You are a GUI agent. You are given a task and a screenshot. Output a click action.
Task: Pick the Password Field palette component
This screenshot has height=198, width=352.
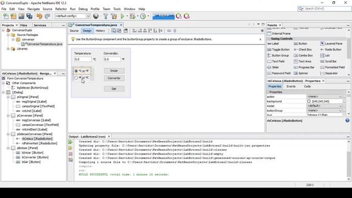click(279, 73)
